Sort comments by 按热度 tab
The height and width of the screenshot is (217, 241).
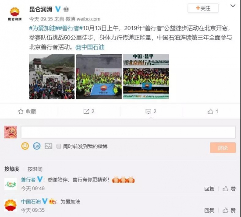[12, 169]
